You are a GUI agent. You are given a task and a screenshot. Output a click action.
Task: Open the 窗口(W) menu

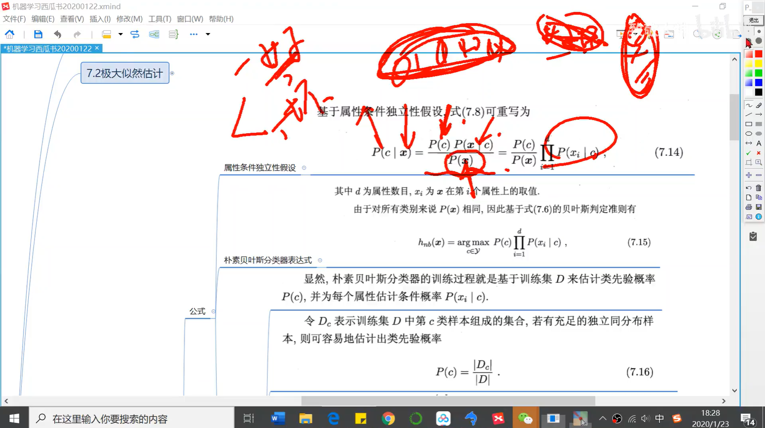pyautogui.click(x=190, y=19)
